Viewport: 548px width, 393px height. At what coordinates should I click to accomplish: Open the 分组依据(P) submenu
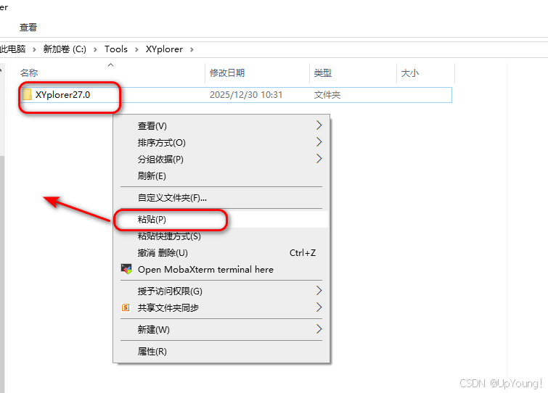pos(221,159)
